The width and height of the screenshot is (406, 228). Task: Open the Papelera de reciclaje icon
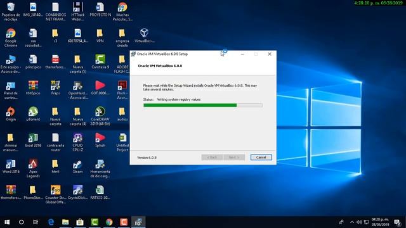(11, 11)
